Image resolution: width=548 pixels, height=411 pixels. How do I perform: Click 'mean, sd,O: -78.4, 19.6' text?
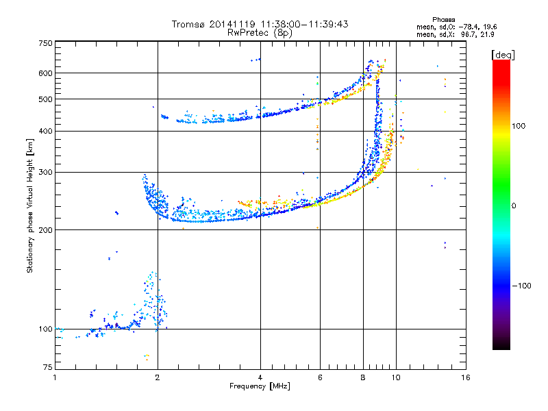click(x=456, y=27)
